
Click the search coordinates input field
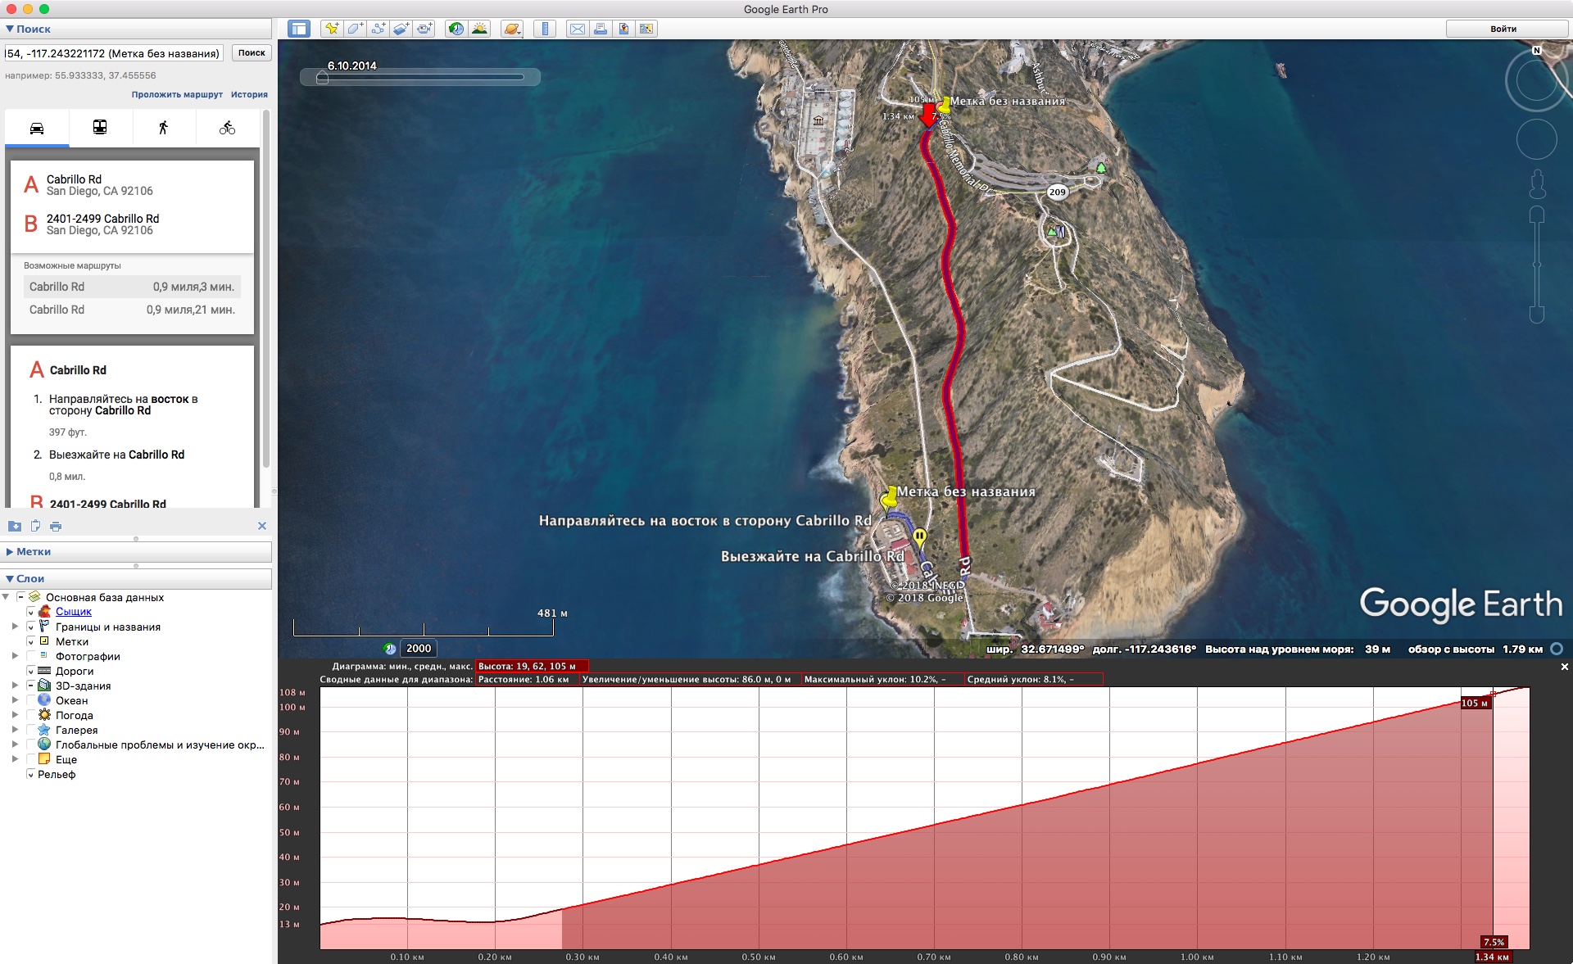point(114,53)
